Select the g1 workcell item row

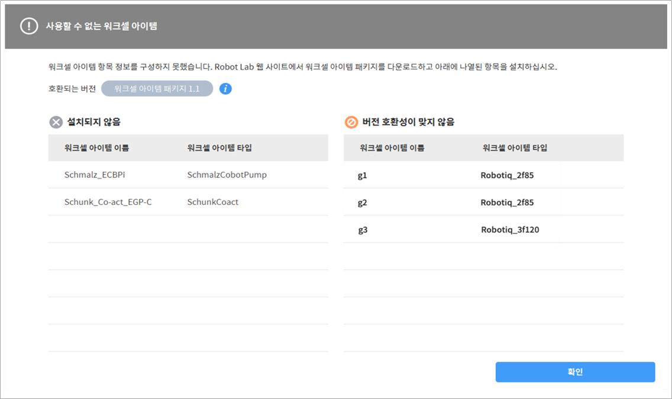point(363,175)
